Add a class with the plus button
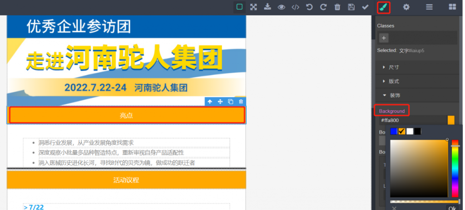465x210 pixels. (384, 38)
